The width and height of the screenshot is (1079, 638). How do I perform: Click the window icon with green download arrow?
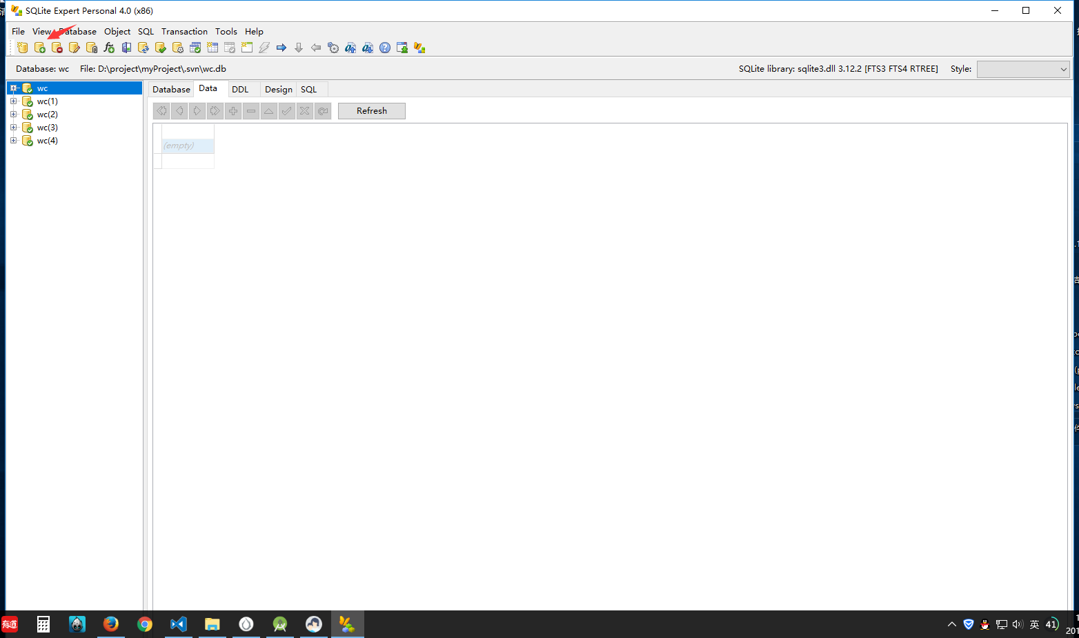click(x=402, y=48)
